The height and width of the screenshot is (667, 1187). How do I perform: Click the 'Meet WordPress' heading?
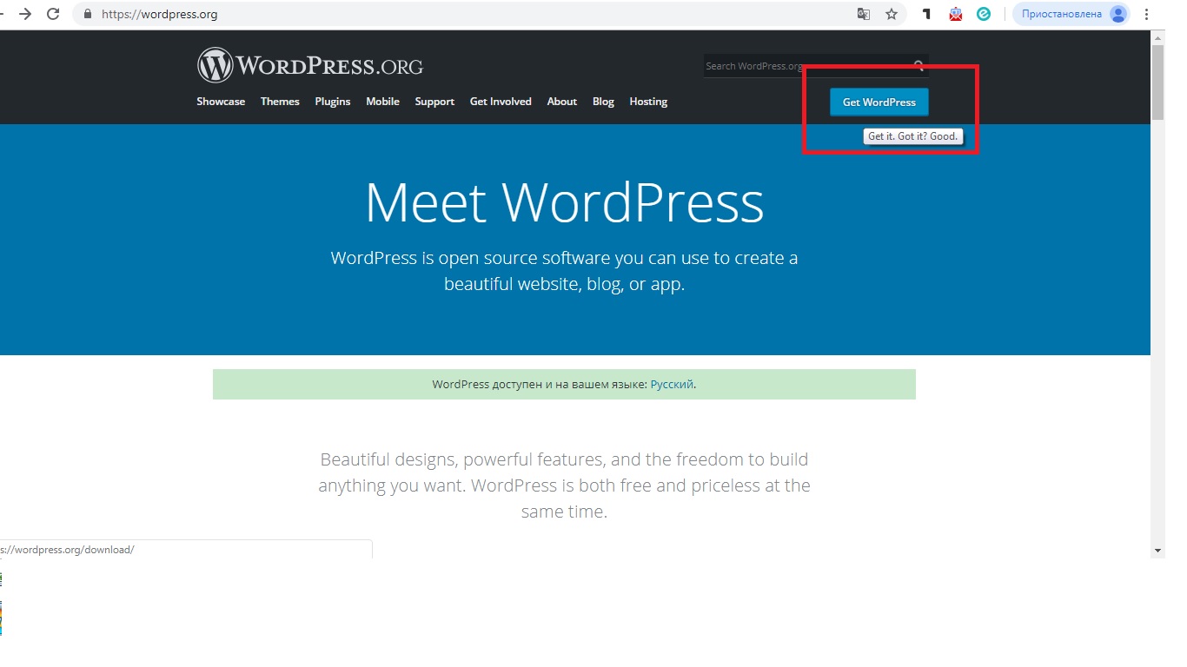[x=564, y=202]
